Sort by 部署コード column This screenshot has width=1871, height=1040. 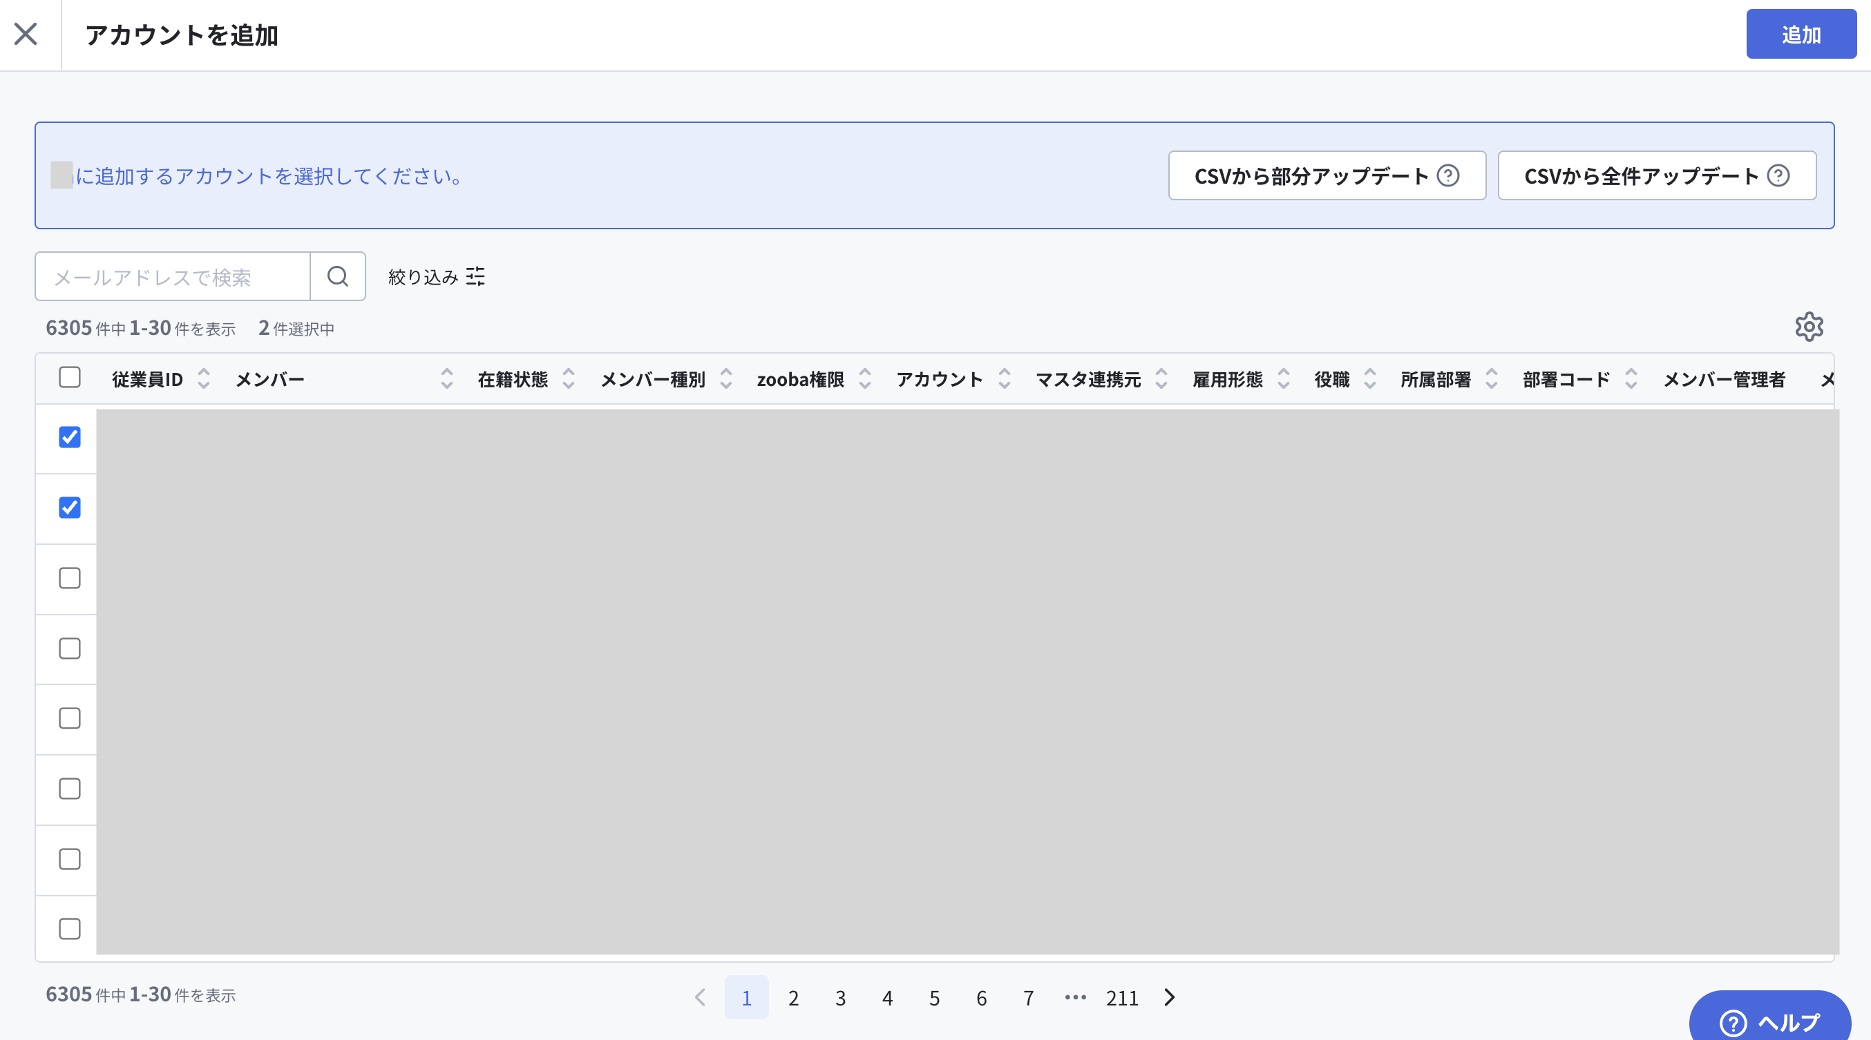point(1631,379)
